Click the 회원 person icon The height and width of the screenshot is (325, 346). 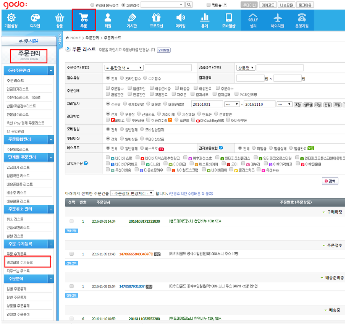108,18
